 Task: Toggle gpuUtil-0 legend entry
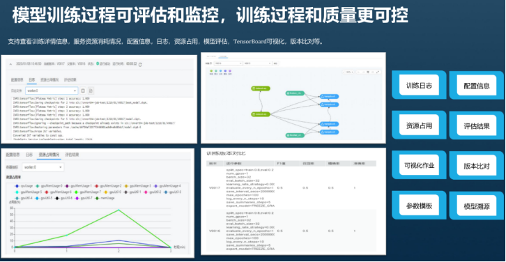[113, 192]
